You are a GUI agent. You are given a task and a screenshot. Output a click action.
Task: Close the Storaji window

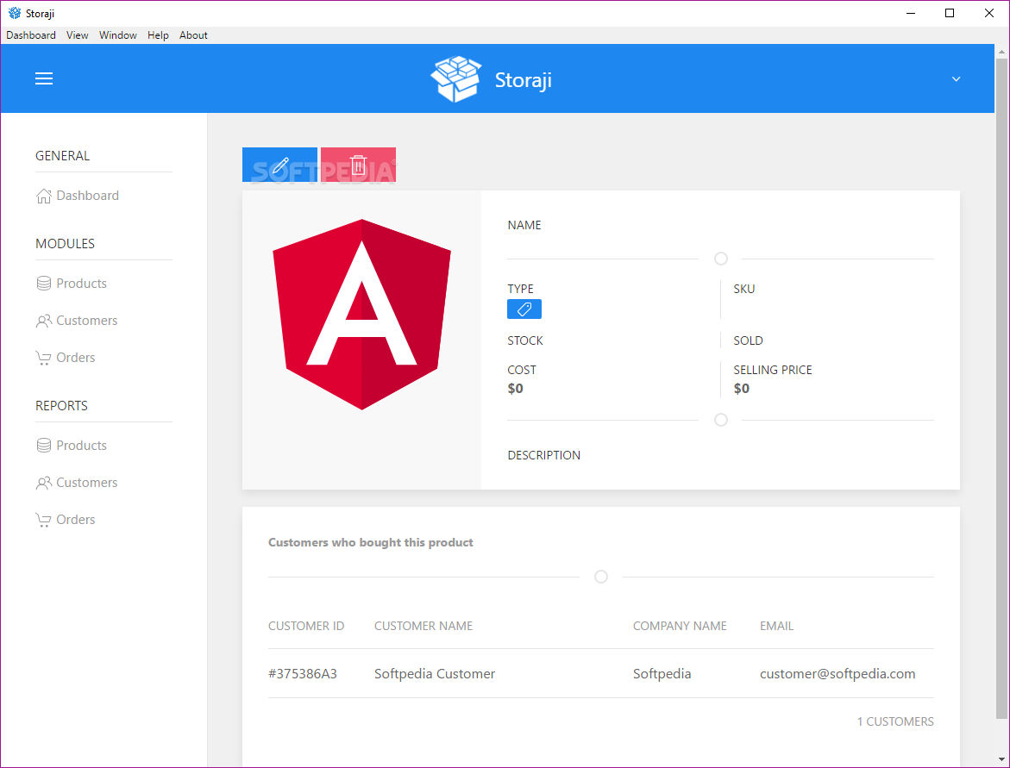989,13
